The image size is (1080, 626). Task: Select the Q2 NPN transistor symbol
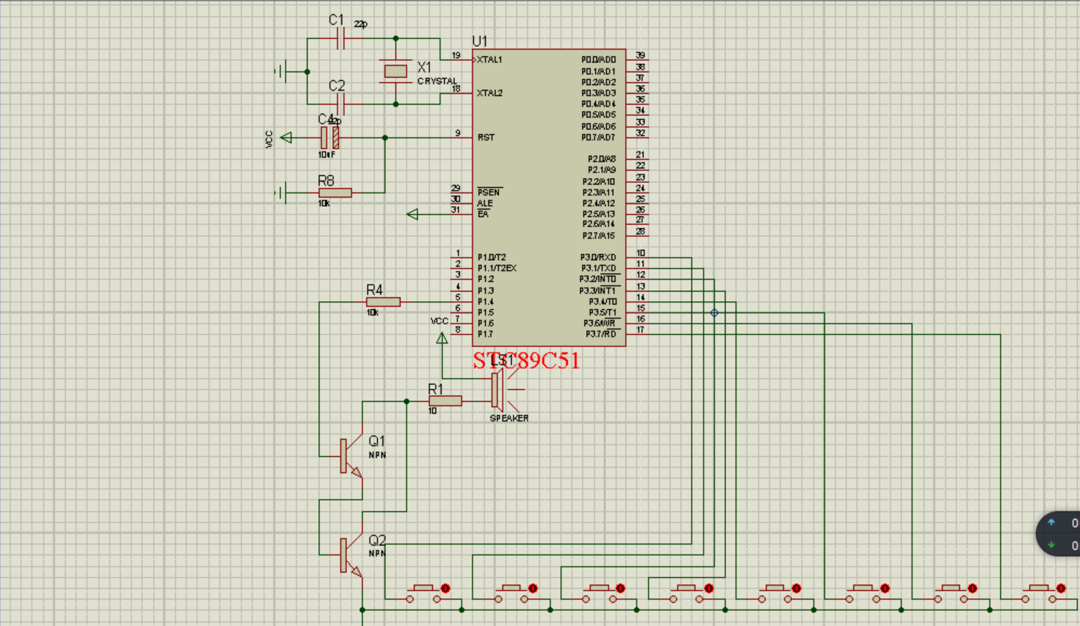click(350, 555)
